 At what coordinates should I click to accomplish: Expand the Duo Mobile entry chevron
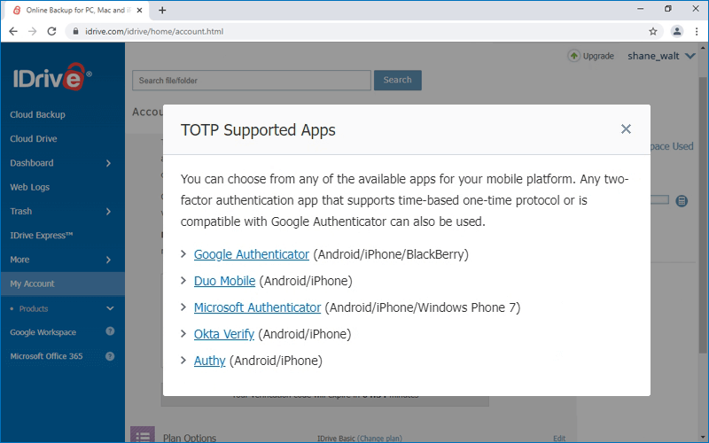tap(183, 281)
